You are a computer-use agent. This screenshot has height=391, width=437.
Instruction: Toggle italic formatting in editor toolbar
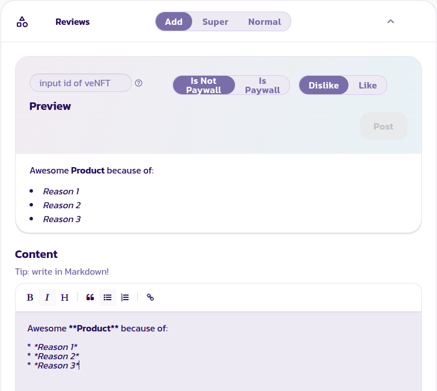click(x=47, y=297)
